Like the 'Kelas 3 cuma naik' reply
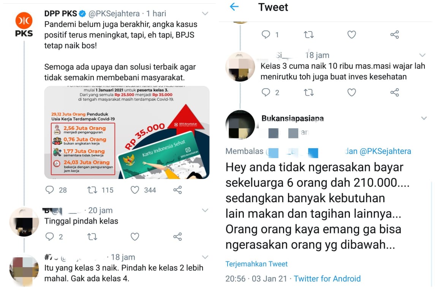The height and width of the screenshot is (290, 435). click(x=351, y=92)
